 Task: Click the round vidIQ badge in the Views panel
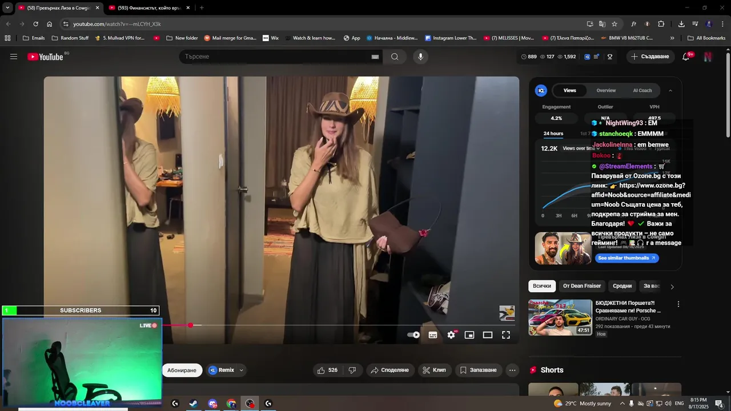pos(541,90)
